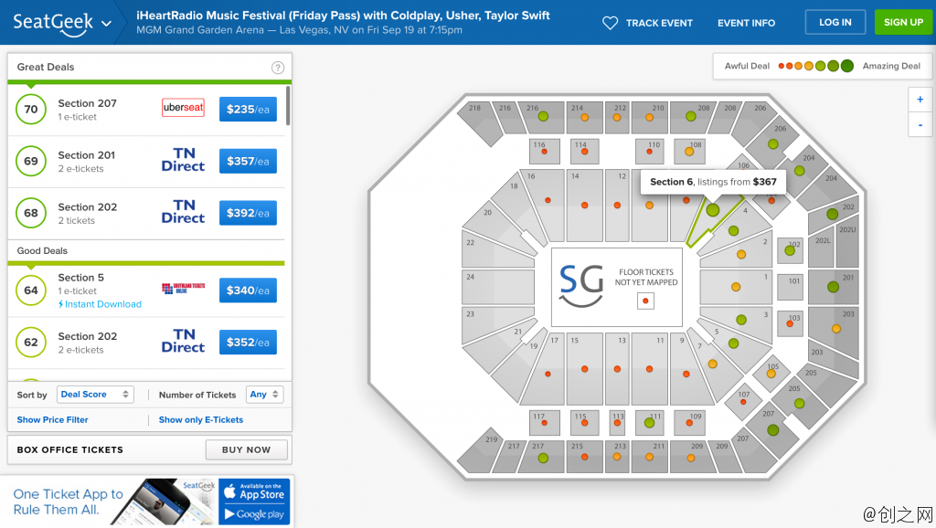Tap the Google Play badge
The height and width of the screenshot is (528, 936).
[x=254, y=513]
